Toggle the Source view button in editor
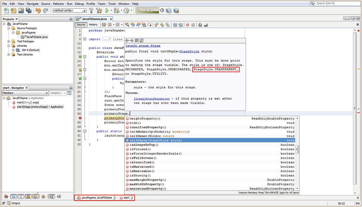Screen dimensions: 362x207 point(81,25)
